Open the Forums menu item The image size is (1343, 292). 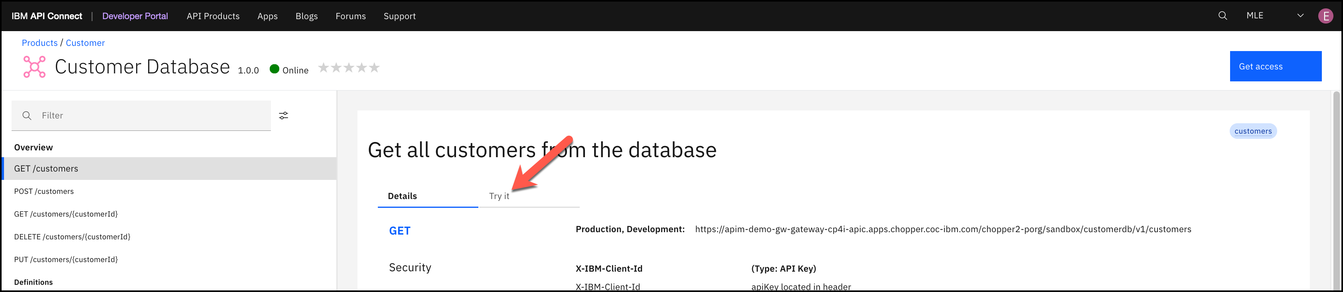(351, 16)
